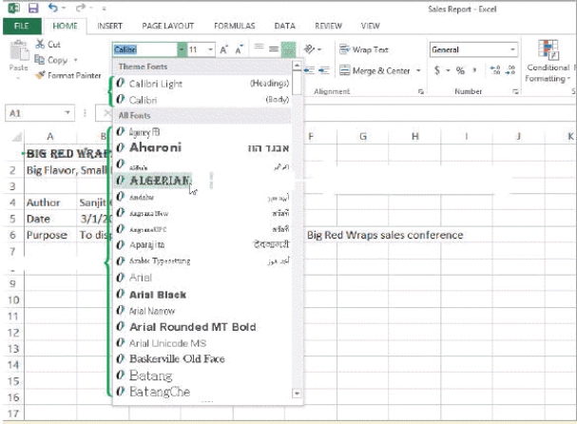Open the FILE tab
577x424 pixels.
(21, 26)
